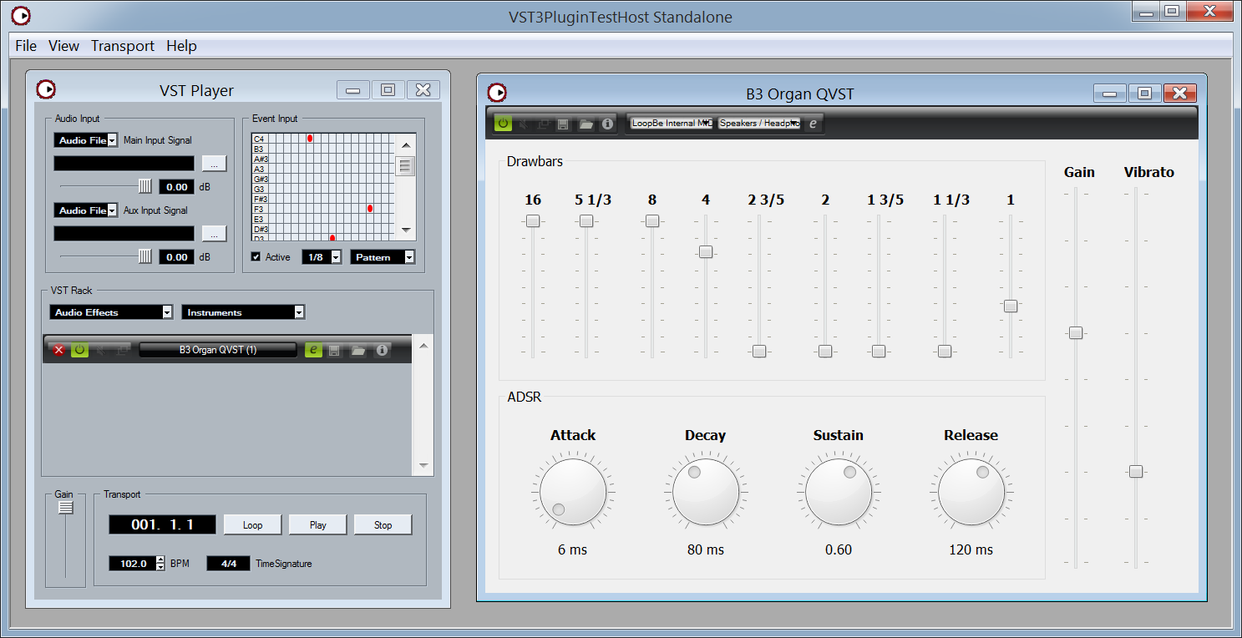Click the BPM value field 102.0
1242x638 pixels.
[132, 564]
